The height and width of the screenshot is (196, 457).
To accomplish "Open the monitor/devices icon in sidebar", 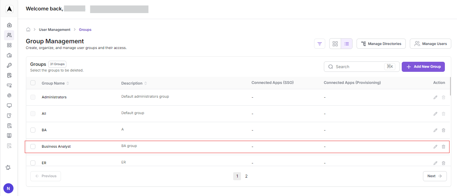I will pyautogui.click(x=9, y=105).
